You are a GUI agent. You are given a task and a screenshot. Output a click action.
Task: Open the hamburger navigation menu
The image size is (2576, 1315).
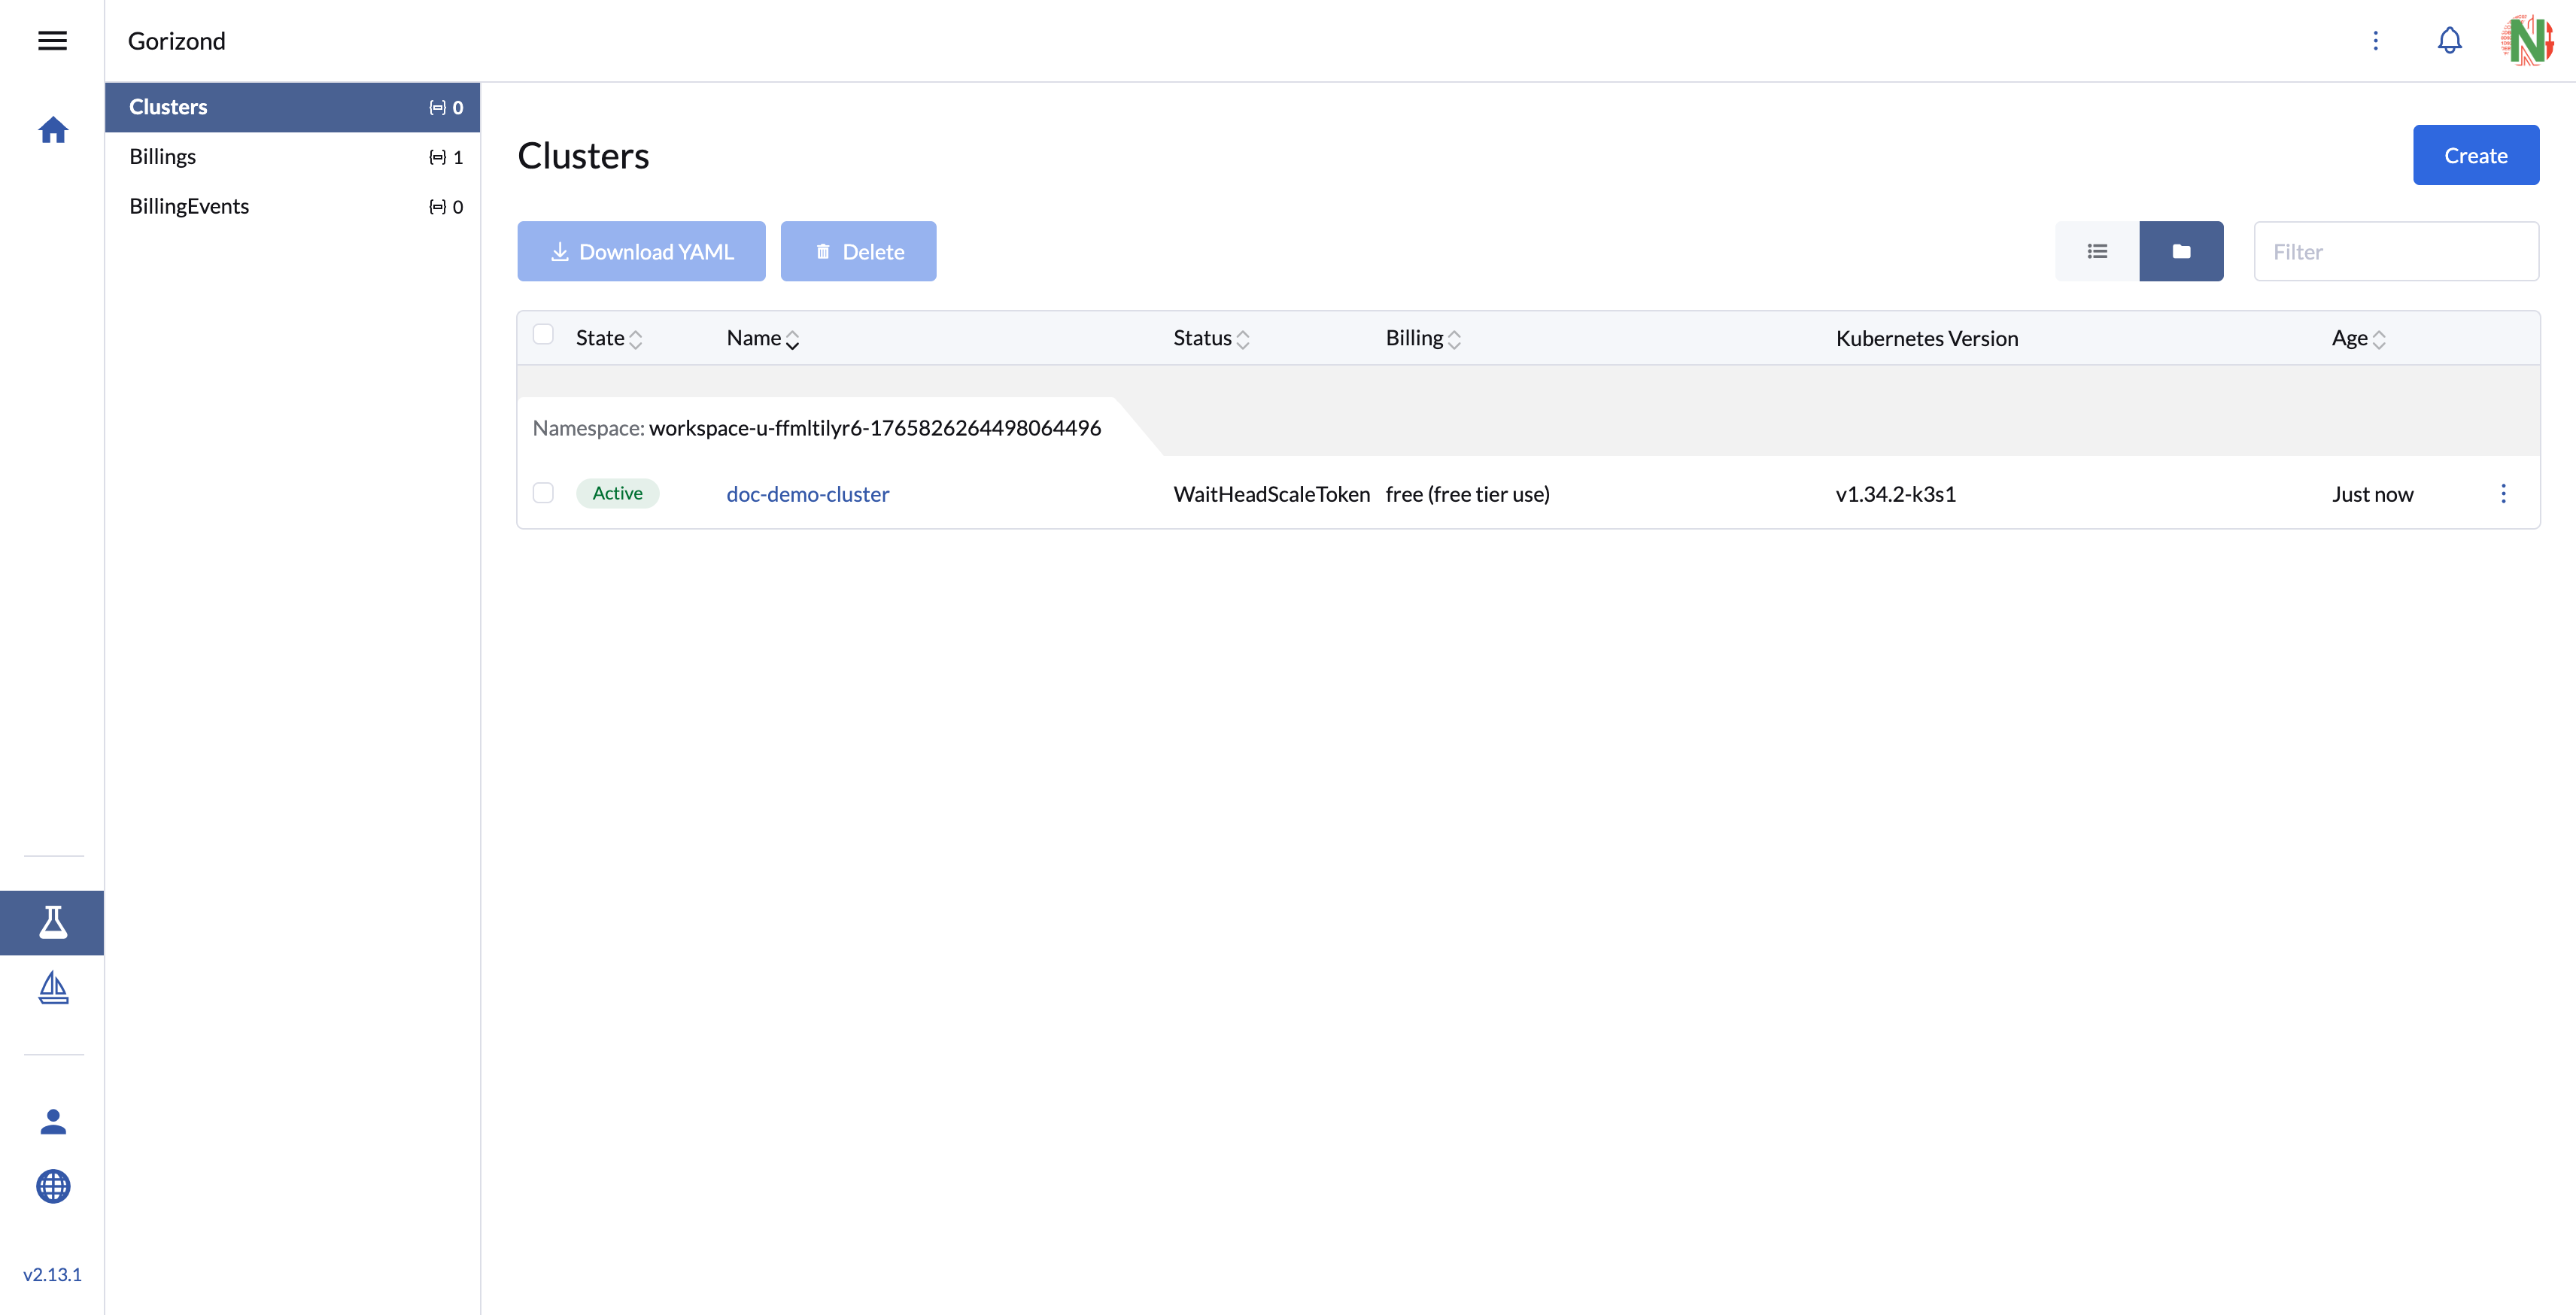click(52, 41)
